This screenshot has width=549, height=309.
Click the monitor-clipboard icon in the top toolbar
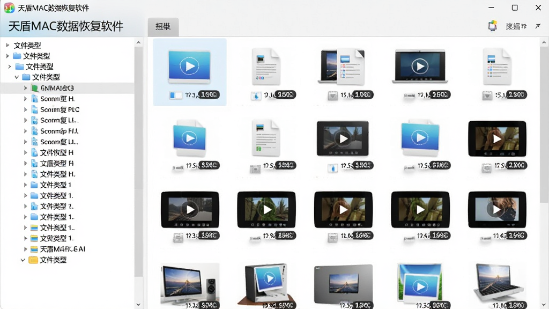493,26
